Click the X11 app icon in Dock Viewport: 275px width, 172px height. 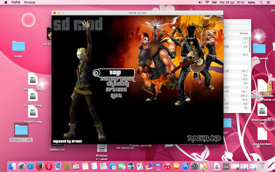click(204, 166)
